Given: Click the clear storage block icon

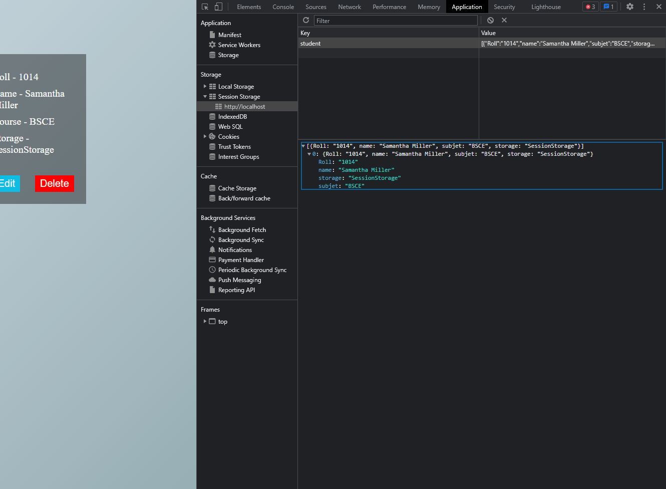Looking at the screenshot, I should [490, 20].
